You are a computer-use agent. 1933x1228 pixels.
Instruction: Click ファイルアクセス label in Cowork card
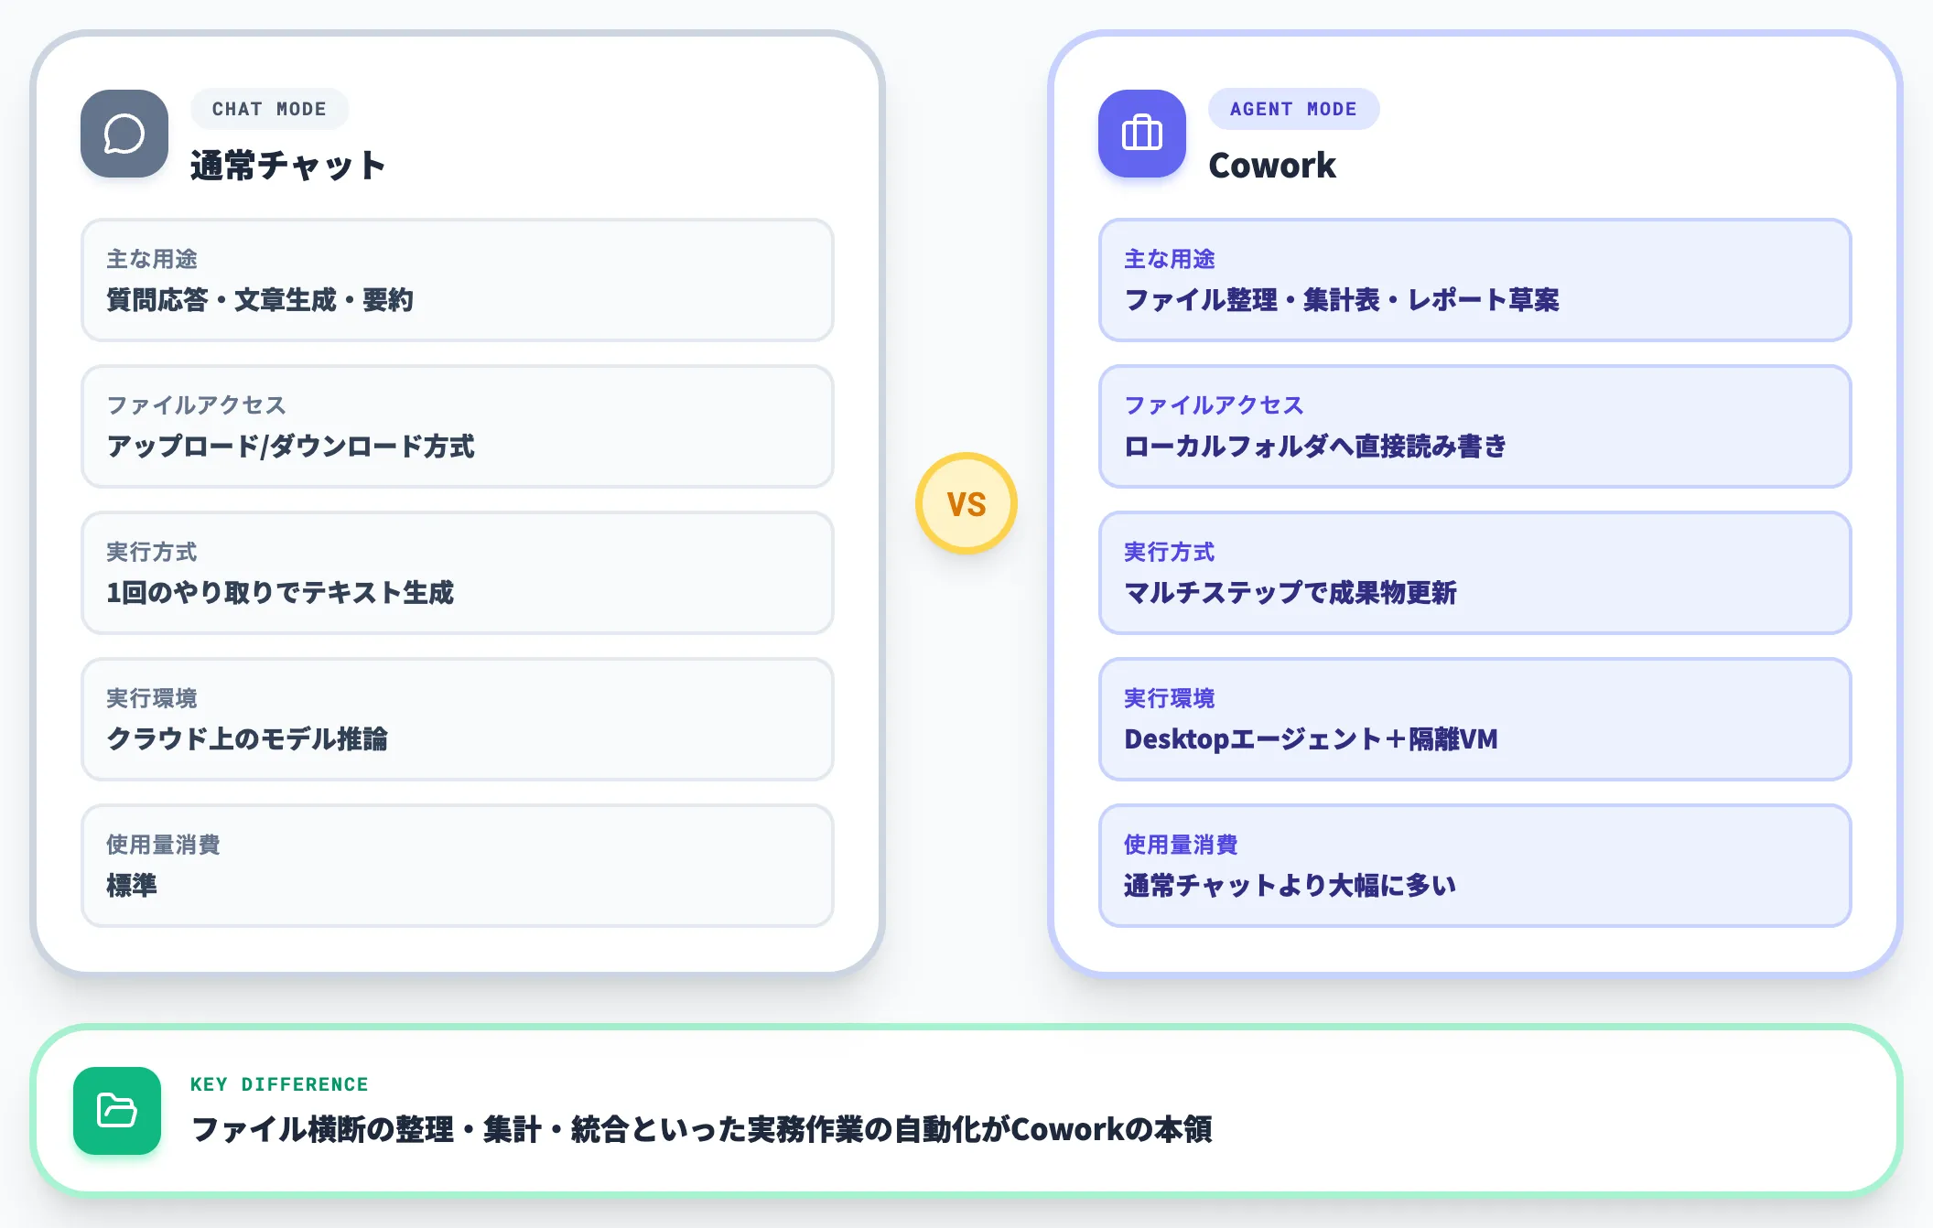pos(1215,405)
